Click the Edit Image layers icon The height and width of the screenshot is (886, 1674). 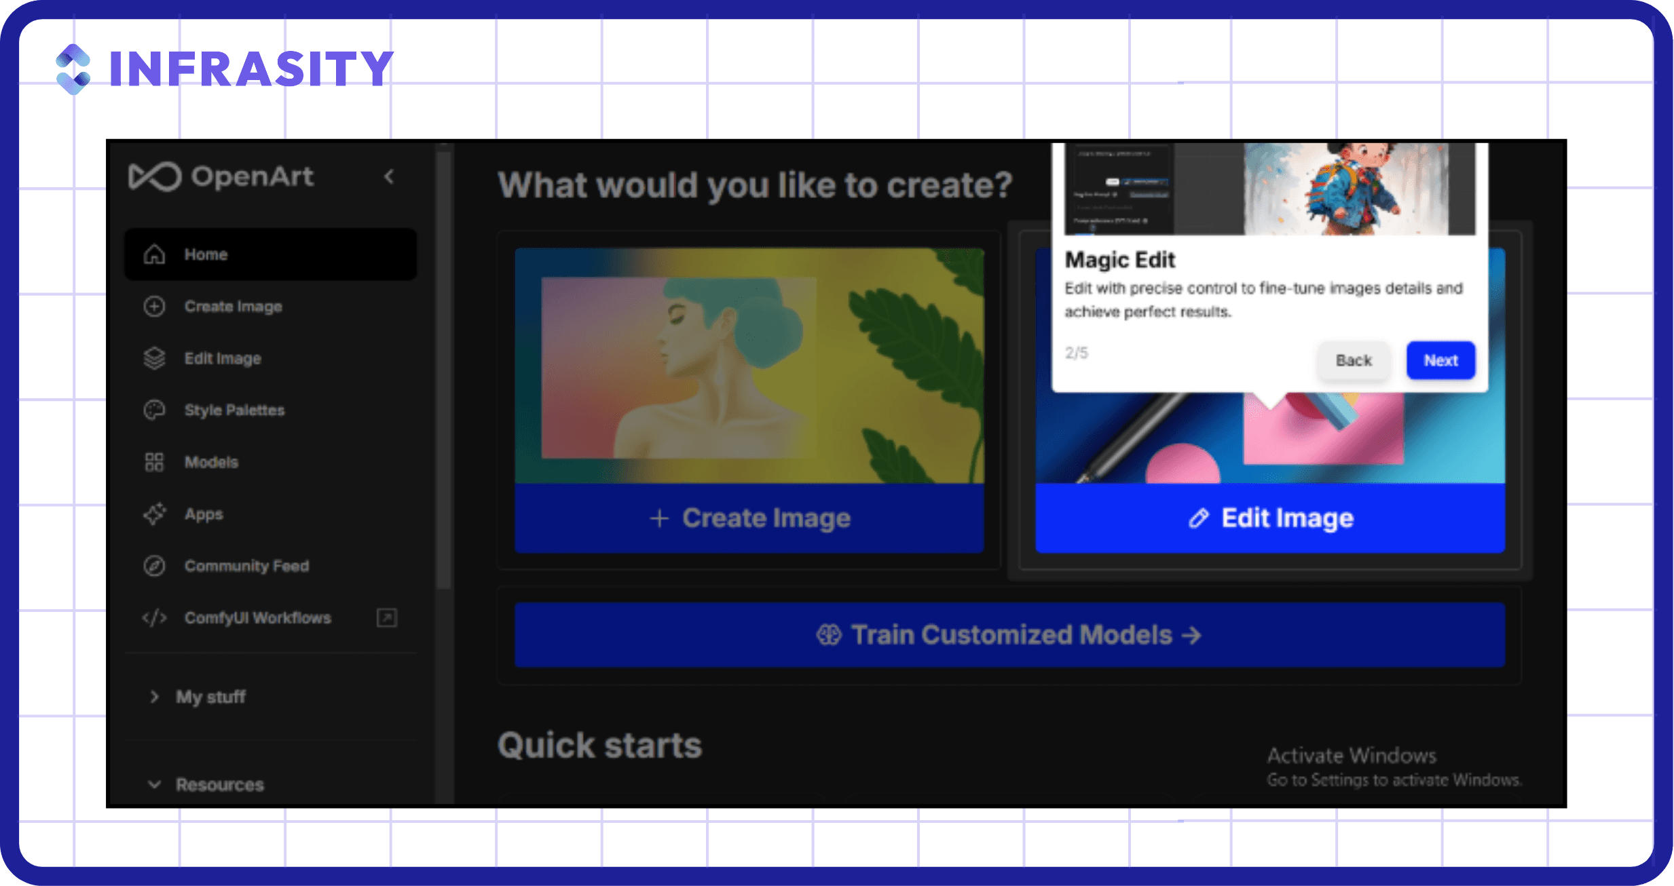point(155,358)
